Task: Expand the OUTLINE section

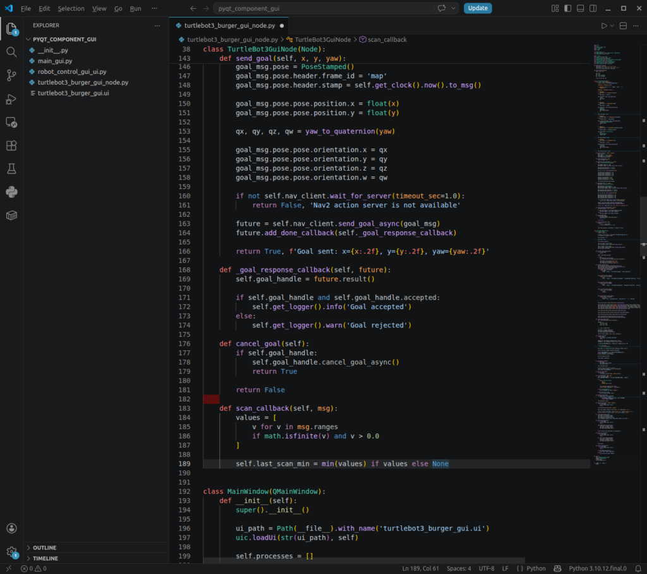Action: click(96, 547)
